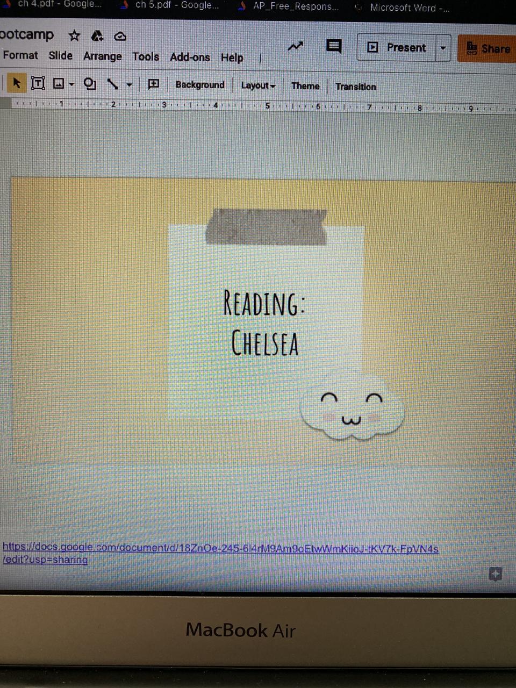Select the Text box tool

point(38,83)
